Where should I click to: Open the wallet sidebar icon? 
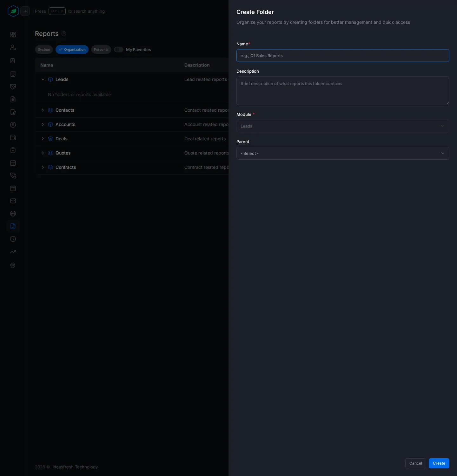point(13,137)
